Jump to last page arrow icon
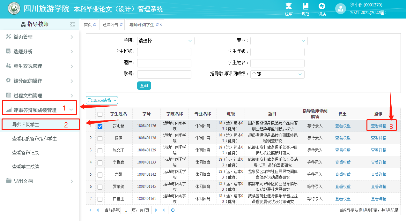Image resolution: width=406 pixels, height=221 pixels. tap(164, 210)
